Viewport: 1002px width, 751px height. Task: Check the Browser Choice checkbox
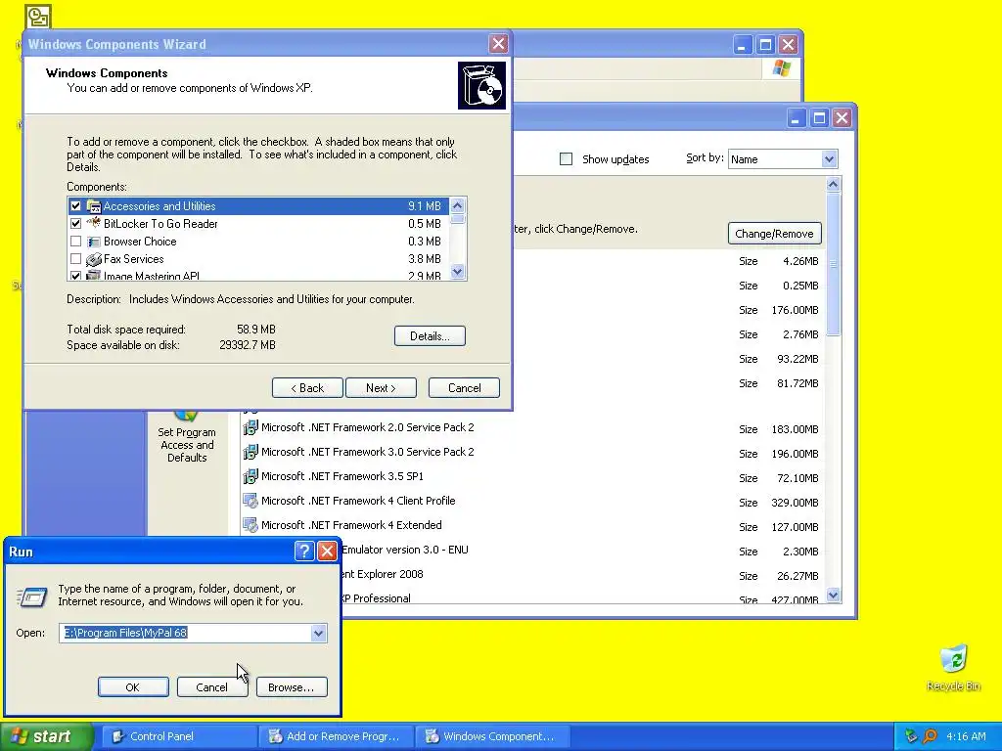(75, 242)
